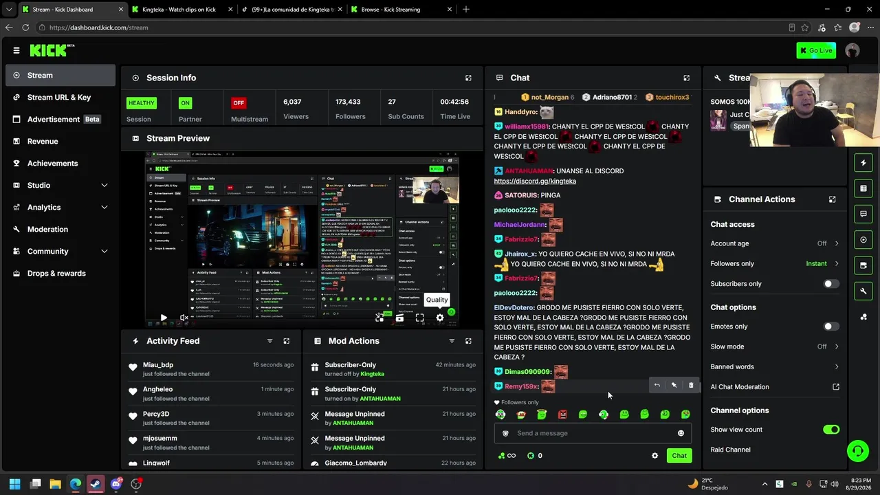The image size is (880, 495).
Task: Send message with Chat button
Action: click(679, 456)
